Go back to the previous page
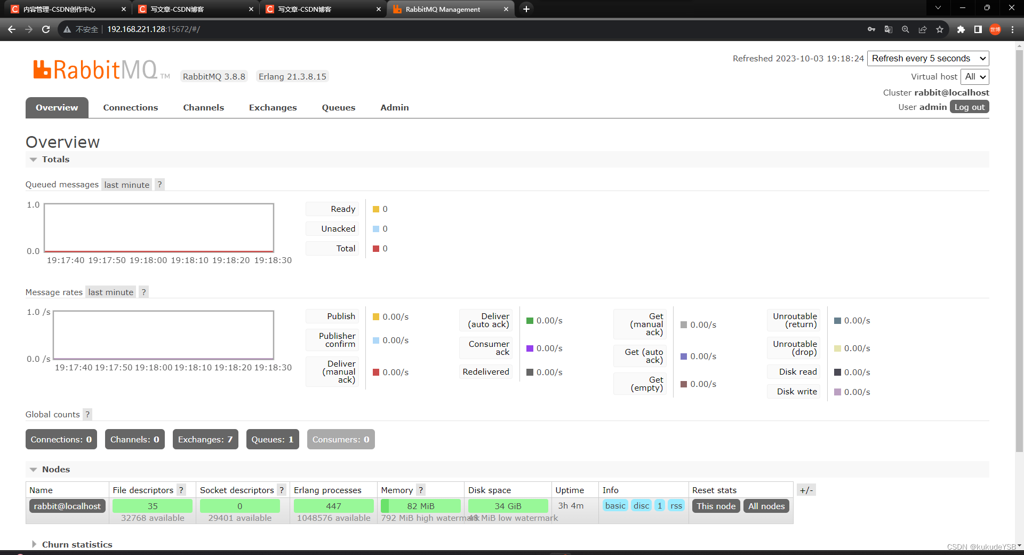Image resolution: width=1024 pixels, height=555 pixels. click(12, 29)
